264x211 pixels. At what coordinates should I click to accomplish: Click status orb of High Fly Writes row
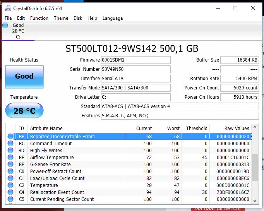[x=10, y=150]
